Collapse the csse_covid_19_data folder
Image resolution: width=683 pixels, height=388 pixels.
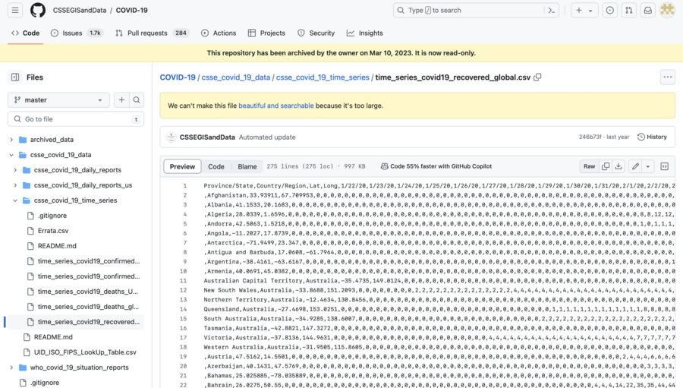[11, 155]
